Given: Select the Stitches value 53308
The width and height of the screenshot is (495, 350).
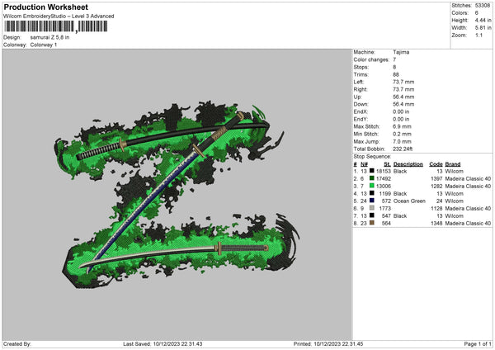Looking at the screenshot, I should click(483, 6).
